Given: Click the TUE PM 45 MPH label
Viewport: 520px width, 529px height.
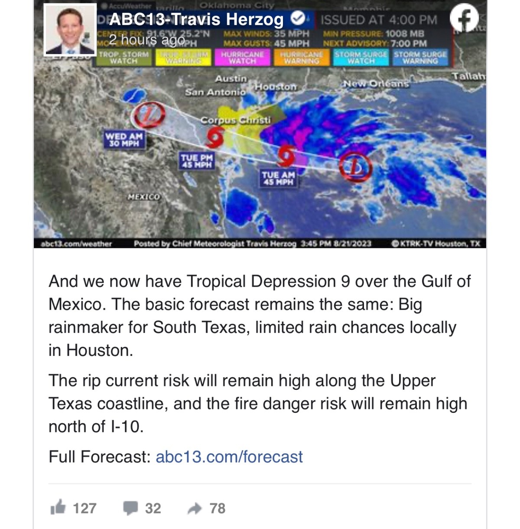Looking at the screenshot, I should coord(197,161).
